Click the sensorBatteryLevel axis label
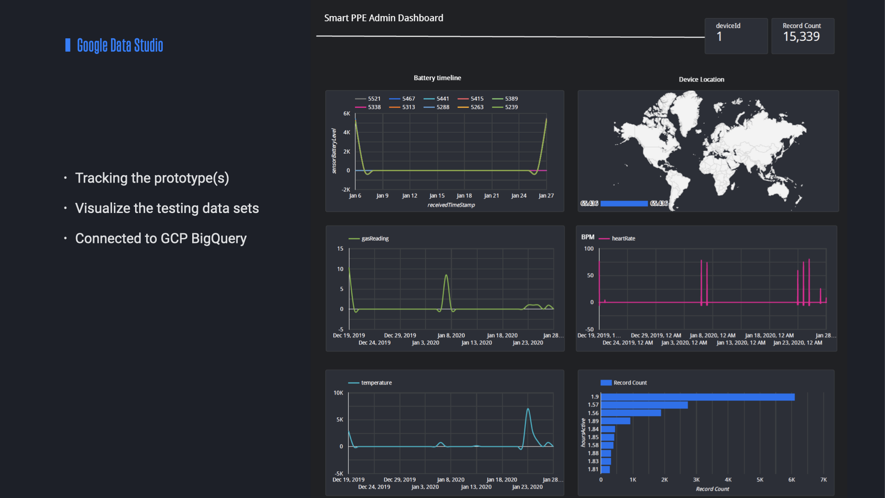Image resolution: width=885 pixels, height=498 pixels. pyautogui.click(x=334, y=151)
